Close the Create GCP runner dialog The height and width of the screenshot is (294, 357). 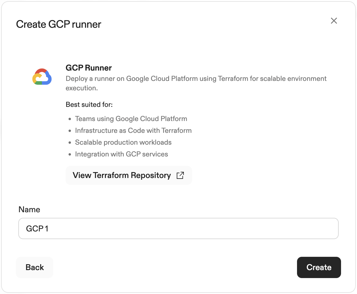[334, 21]
